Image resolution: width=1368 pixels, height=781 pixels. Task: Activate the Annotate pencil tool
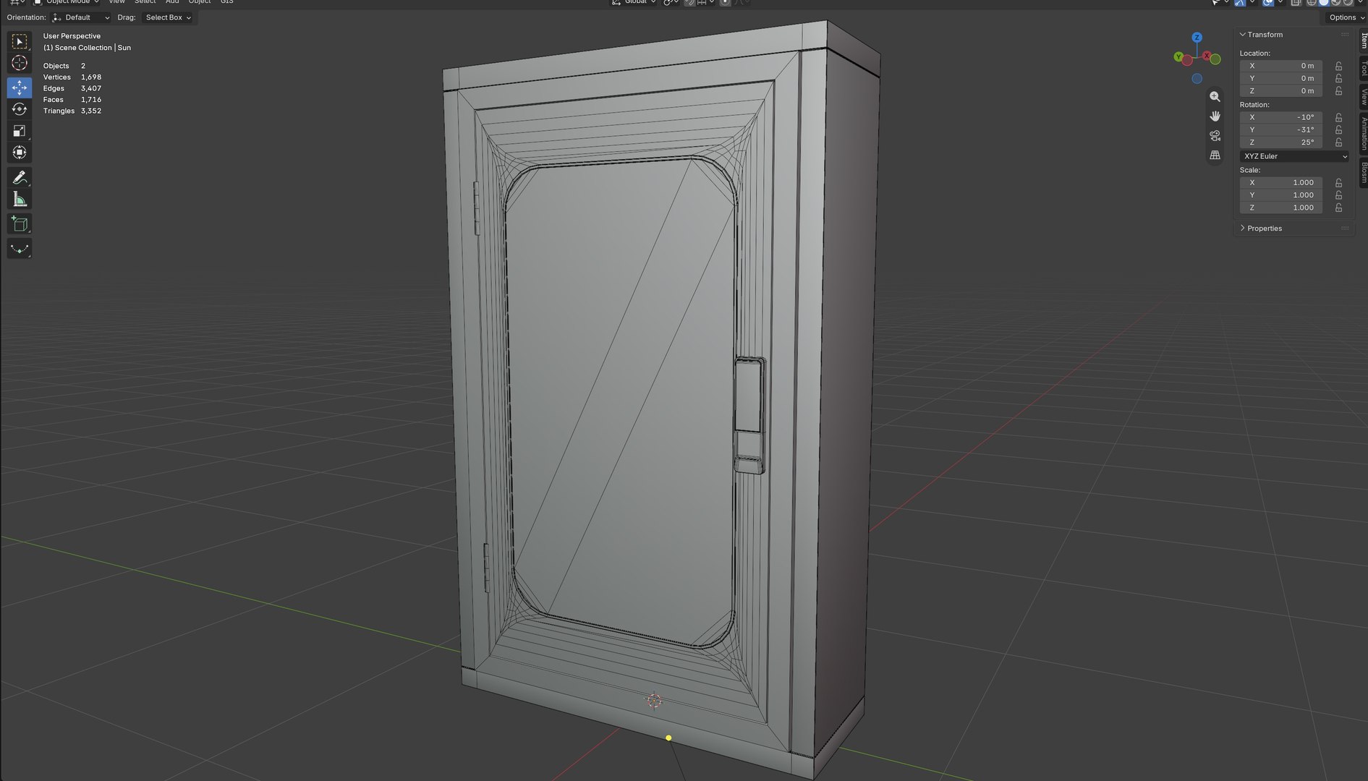(x=20, y=177)
